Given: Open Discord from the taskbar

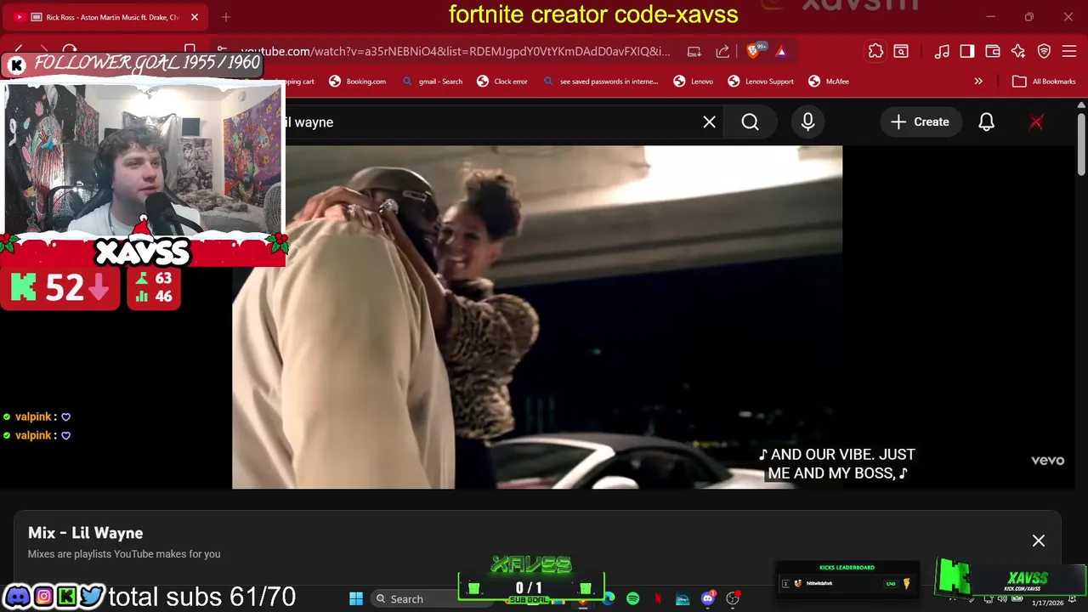Looking at the screenshot, I should coord(708,598).
